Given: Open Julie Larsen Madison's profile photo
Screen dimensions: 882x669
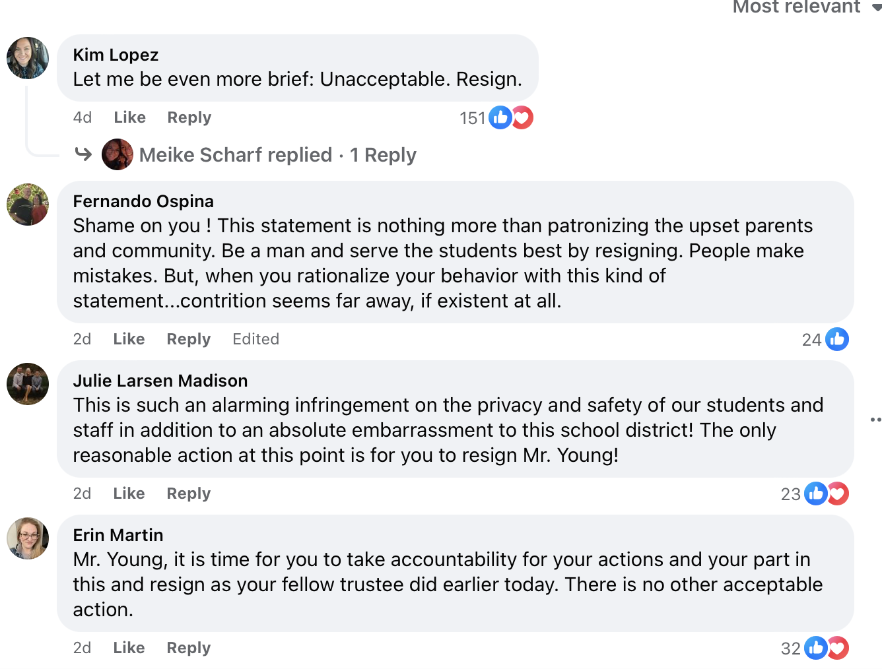Looking at the screenshot, I should tap(28, 384).
